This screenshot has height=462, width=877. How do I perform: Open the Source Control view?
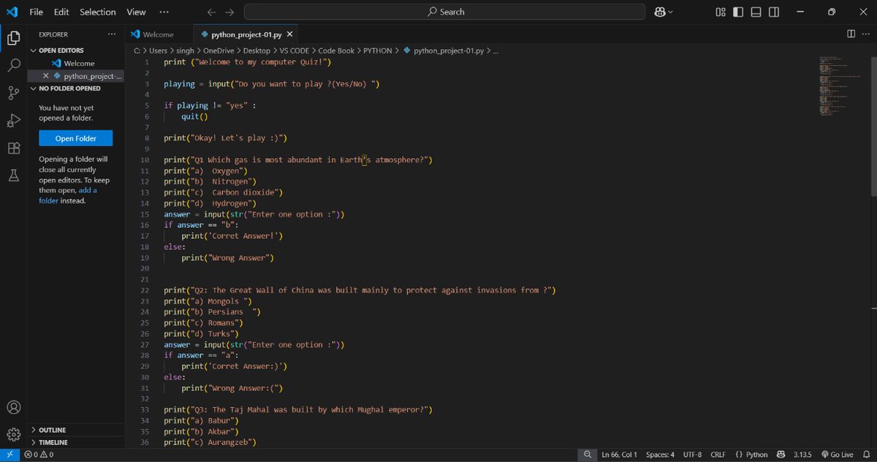click(x=13, y=93)
